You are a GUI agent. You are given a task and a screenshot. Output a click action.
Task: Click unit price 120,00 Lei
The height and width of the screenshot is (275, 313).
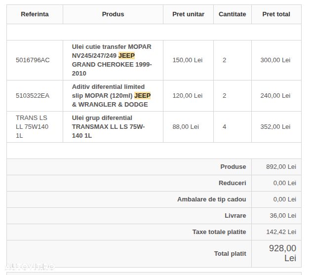point(188,96)
